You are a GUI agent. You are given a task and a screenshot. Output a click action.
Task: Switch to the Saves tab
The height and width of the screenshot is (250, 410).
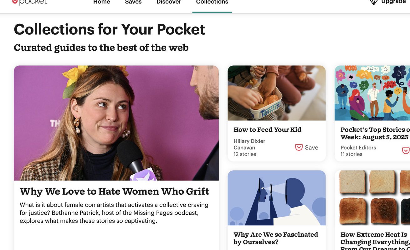coord(133,2)
